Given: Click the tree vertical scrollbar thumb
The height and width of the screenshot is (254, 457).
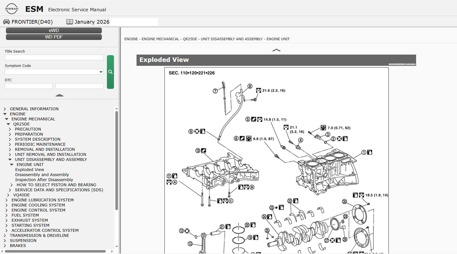Looking at the screenshot, I should tap(117, 161).
